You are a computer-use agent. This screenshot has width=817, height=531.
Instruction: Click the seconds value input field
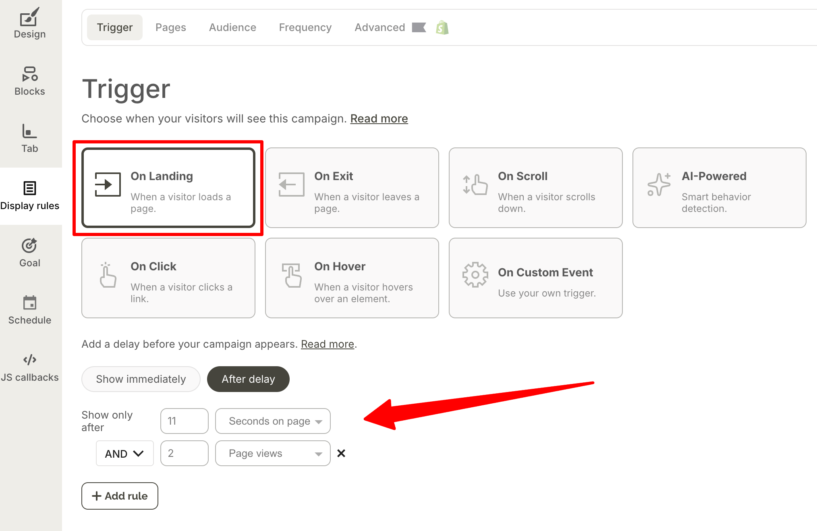point(184,421)
